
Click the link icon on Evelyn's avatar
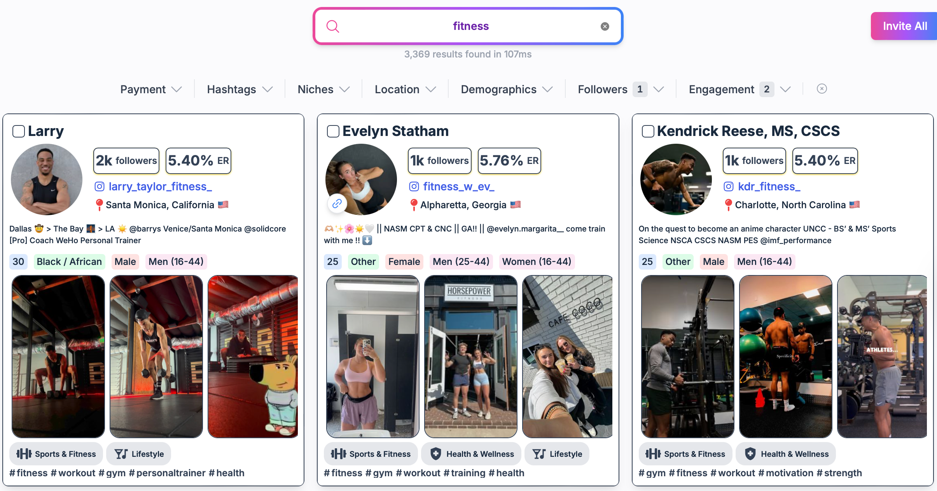point(337,203)
